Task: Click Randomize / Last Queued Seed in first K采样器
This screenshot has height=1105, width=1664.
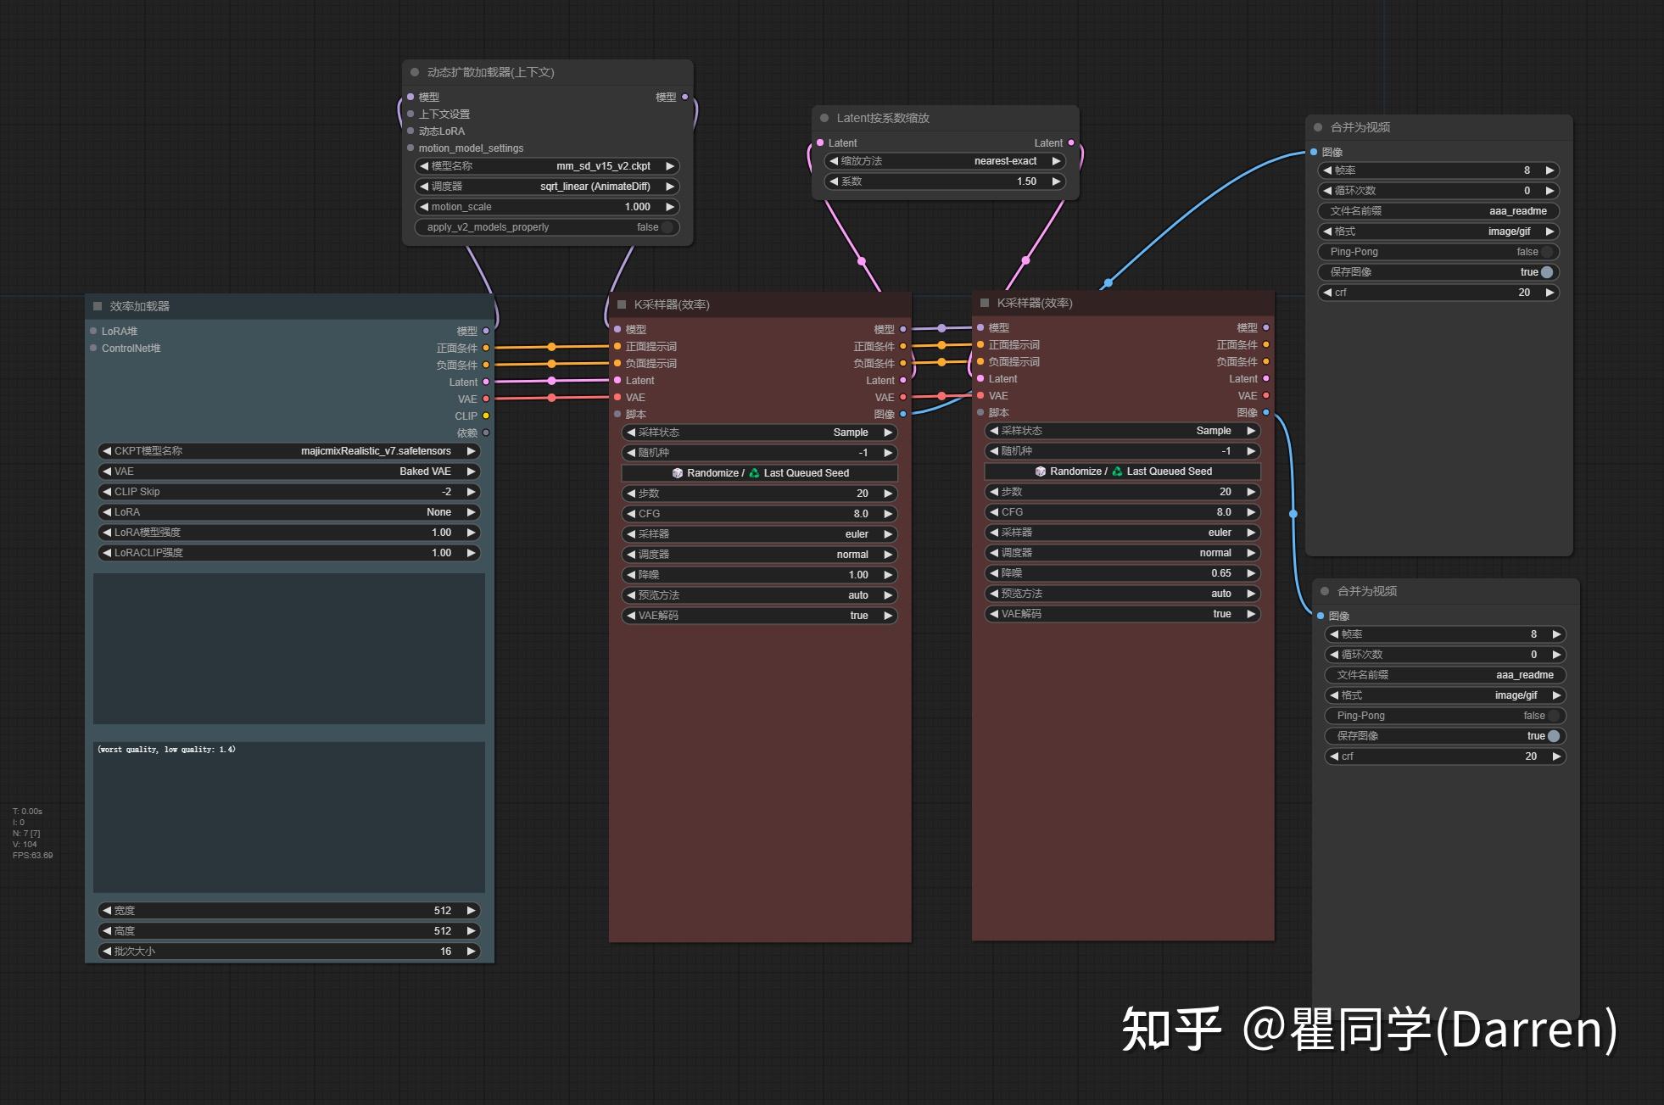Action: (x=759, y=473)
